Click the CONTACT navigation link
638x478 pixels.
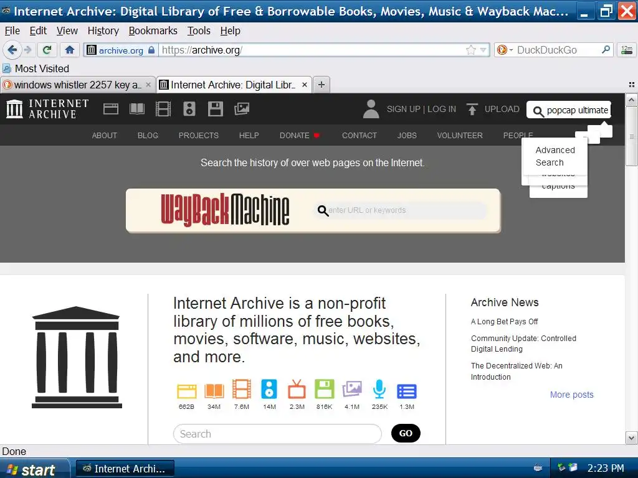[x=359, y=135]
